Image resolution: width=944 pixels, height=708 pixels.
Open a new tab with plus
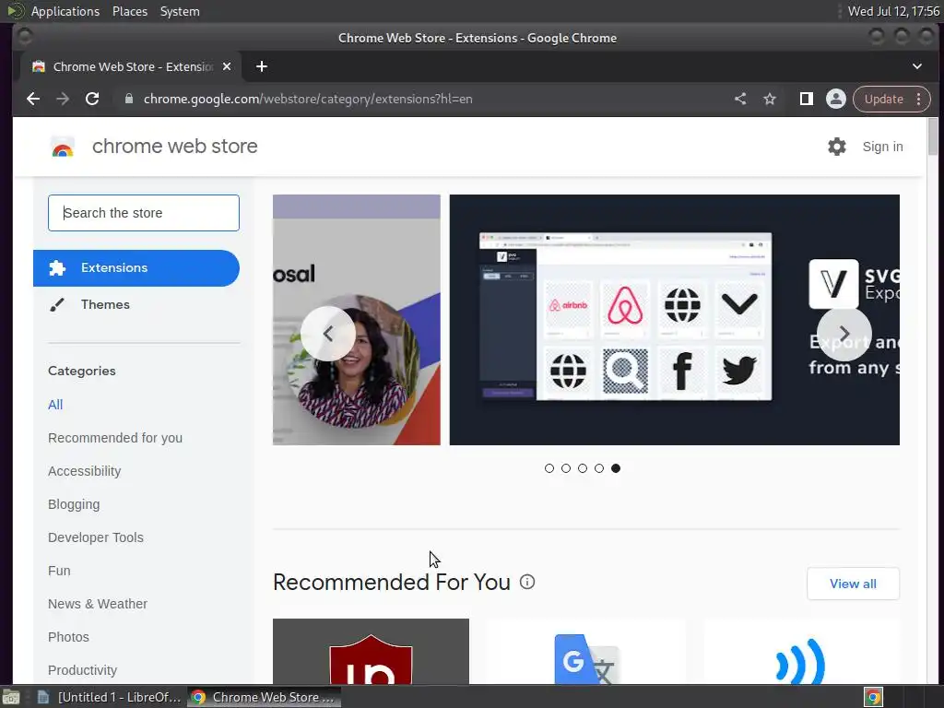[x=261, y=66]
